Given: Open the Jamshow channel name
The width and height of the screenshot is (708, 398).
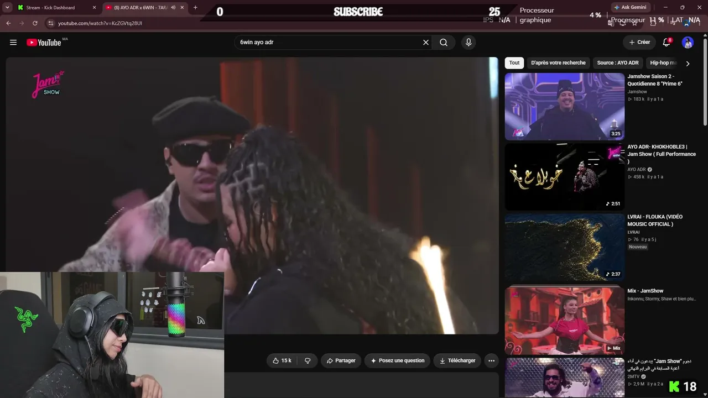Looking at the screenshot, I should coord(637,92).
